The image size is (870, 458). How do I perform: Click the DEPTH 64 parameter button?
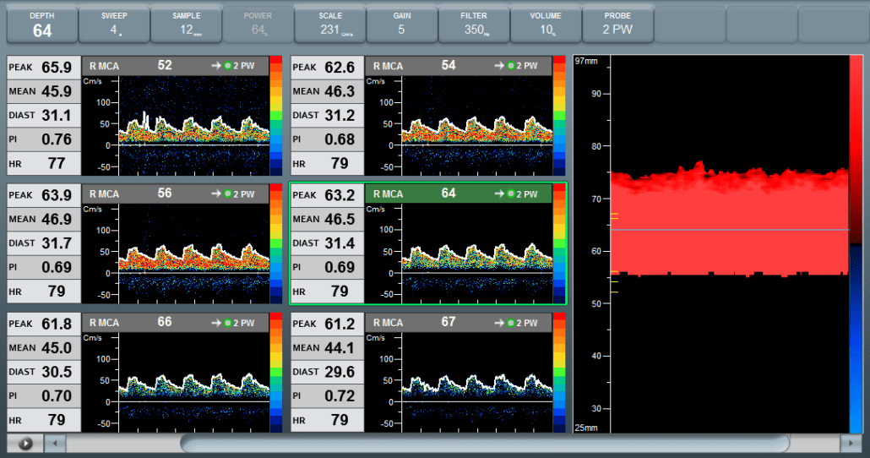coord(42,25)
